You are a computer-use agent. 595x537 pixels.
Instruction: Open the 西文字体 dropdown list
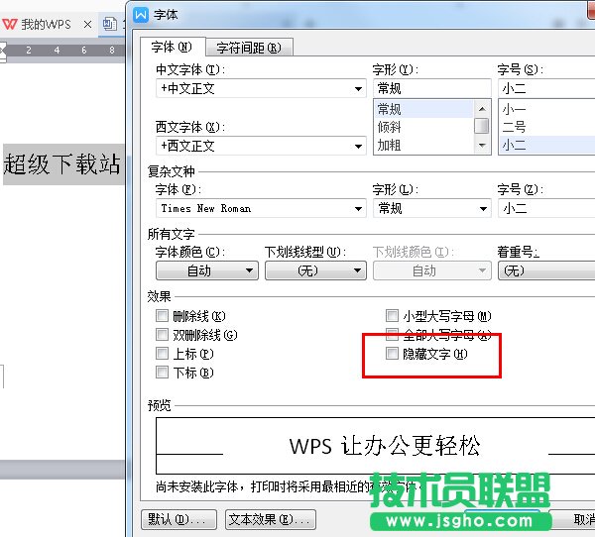click(x=358, y=146)
